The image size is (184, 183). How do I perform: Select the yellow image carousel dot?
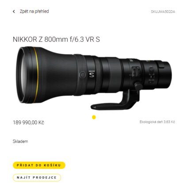tap(94, 117)
